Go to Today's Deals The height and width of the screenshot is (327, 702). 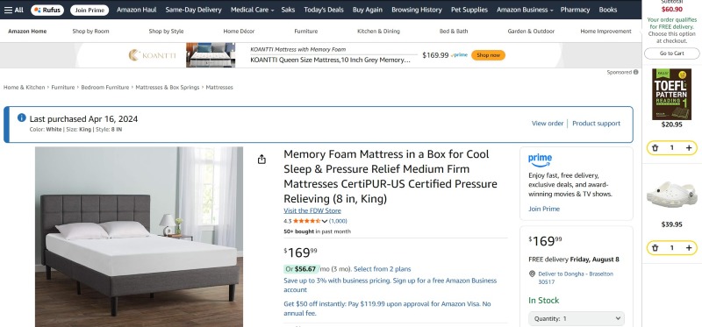(x=324, y=10)
